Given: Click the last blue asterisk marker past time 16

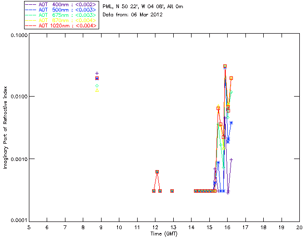Looking at the screenshot, I should point(231,123).
